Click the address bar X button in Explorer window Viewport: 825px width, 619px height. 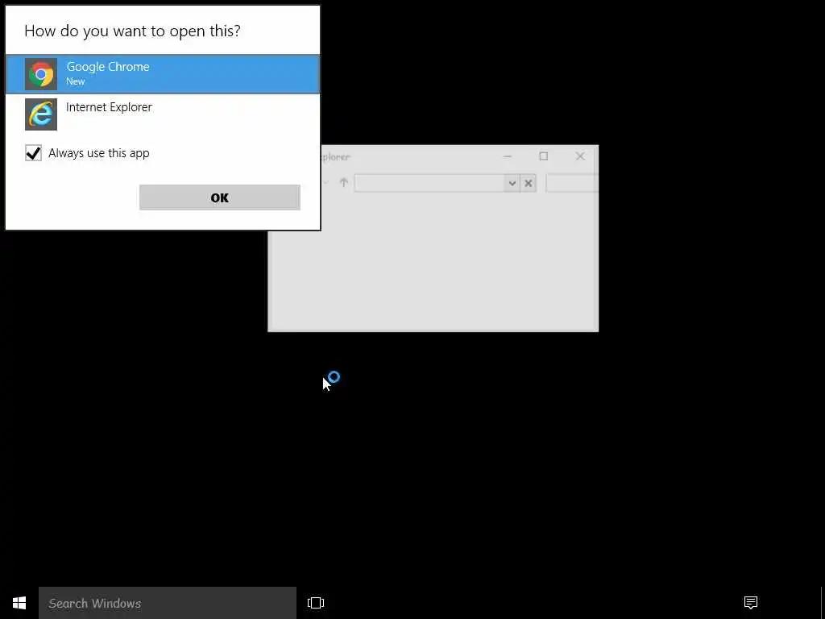[x=529, y=183]
